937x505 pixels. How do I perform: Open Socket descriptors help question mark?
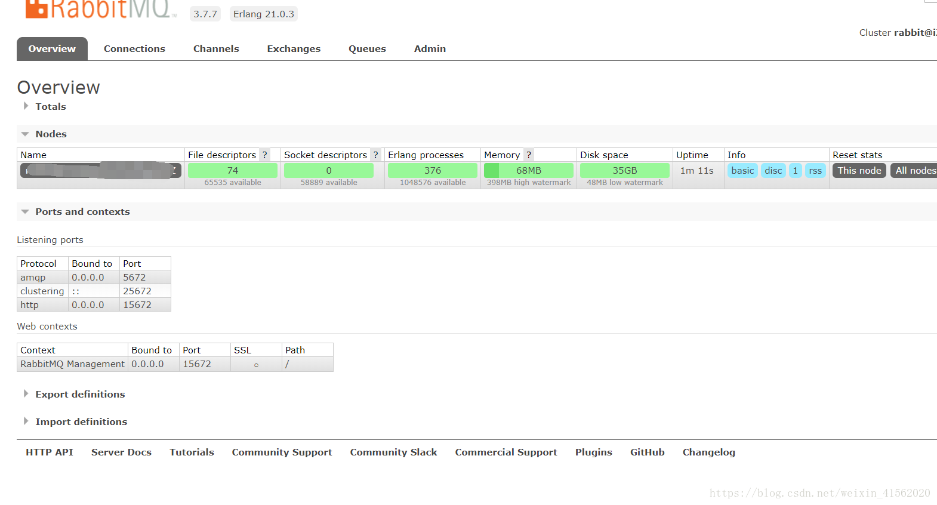click(375, 155)
